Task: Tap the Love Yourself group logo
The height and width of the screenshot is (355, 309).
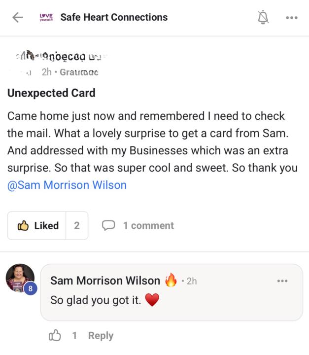Action: pyautogui.click(x=46, y=17)
